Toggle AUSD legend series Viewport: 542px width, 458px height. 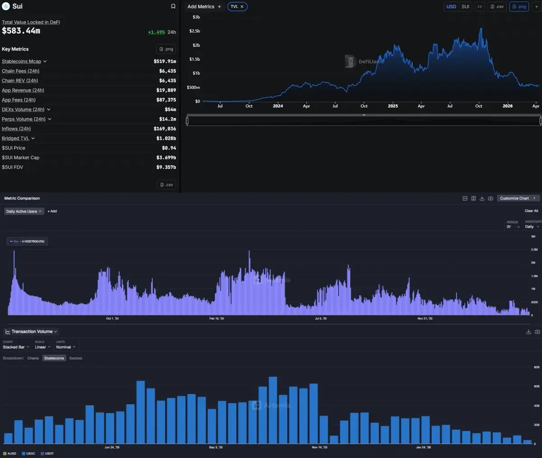pos(10,453)
